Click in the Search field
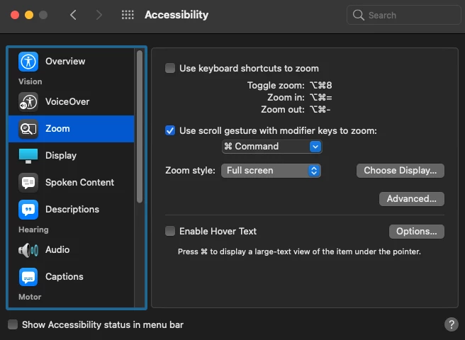 pyautogui.click(x=404, y=15)
